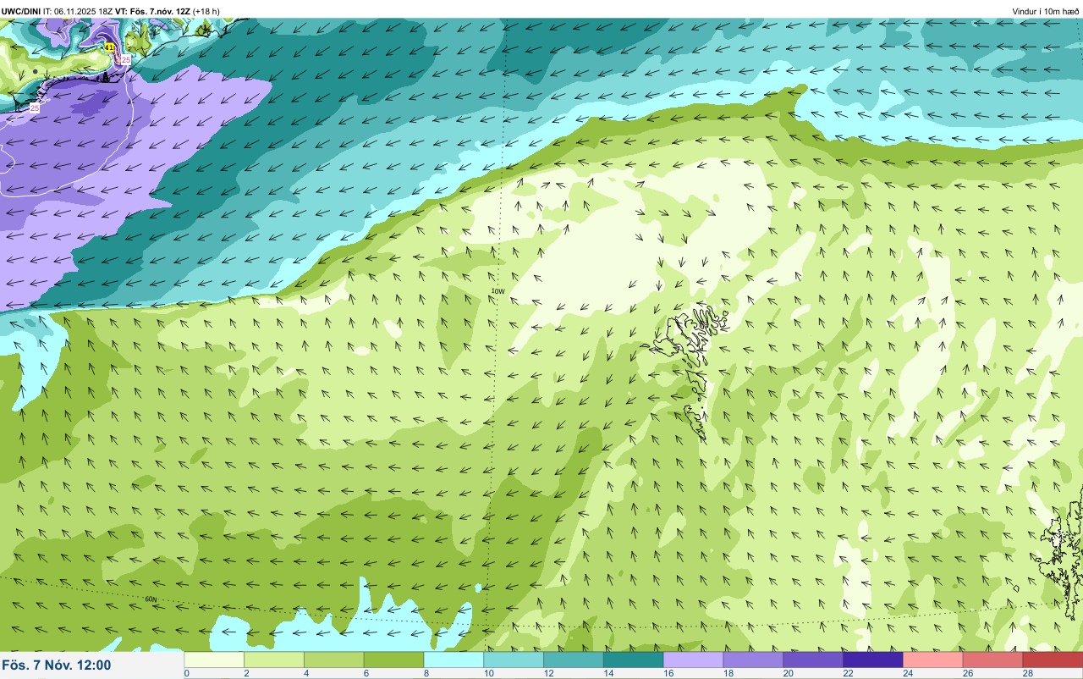Pick the light green 2–4 legend swatch

(274, 660)
